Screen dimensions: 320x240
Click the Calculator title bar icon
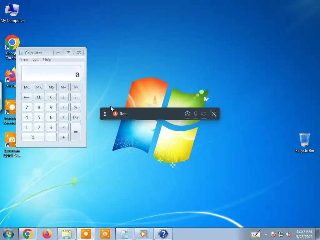[21, 52]
